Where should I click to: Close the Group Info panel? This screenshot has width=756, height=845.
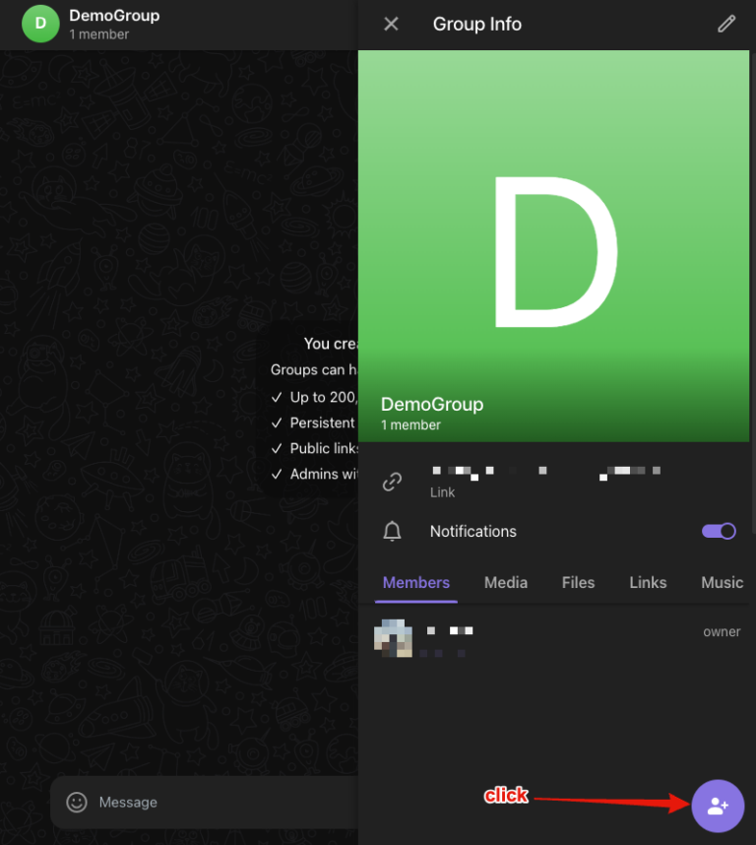click(391, 24)
